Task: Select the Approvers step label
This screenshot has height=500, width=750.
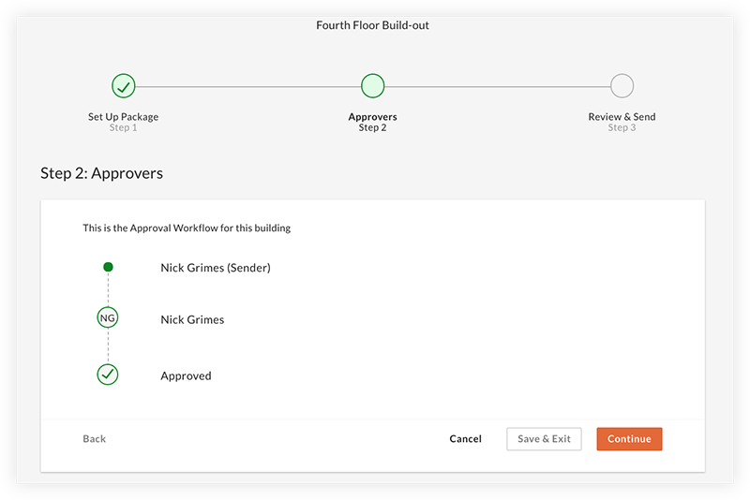Action: (x=372, y=117)
